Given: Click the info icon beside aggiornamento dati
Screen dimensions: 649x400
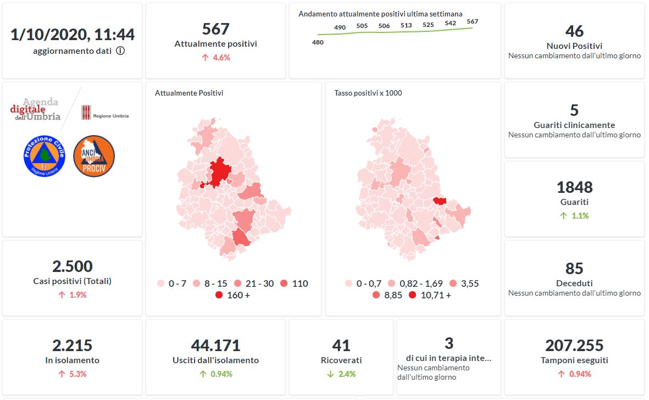Looking at the screenshot, I should 120,51.
